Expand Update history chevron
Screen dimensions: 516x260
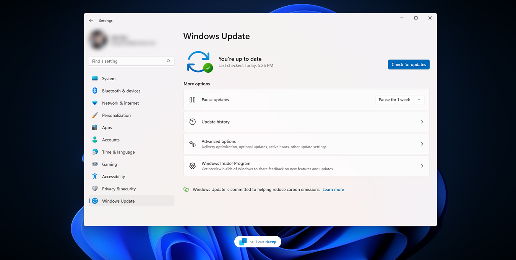coord(422,122)
